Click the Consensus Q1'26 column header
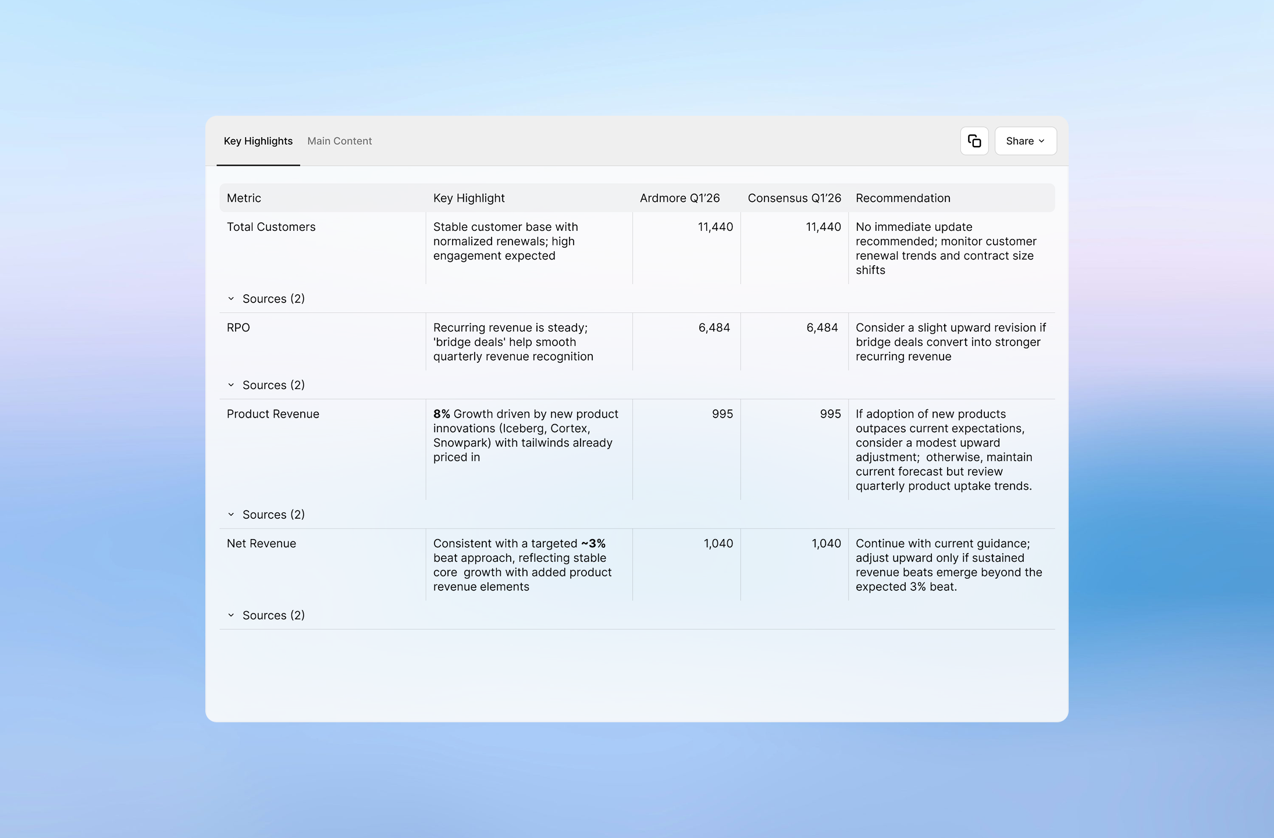 coord(794,198)
